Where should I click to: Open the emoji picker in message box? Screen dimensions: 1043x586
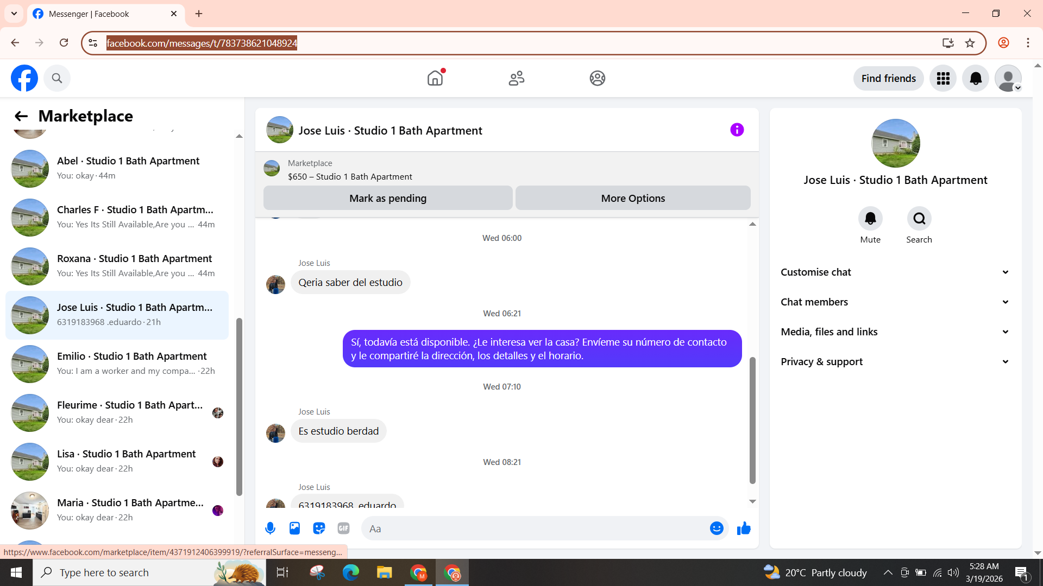point(717,528)
